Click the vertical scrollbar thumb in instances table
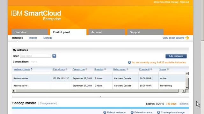The image size is (204, 114). point(187,82)
